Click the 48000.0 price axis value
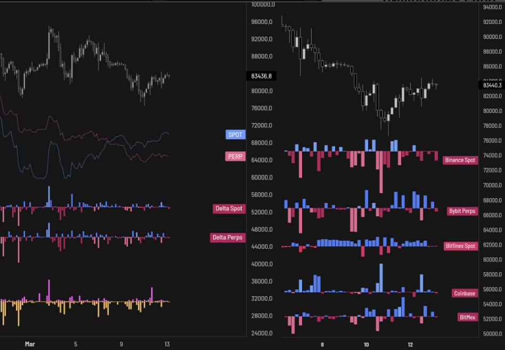This screenshot has width=505, height=350. pos(262,229)
